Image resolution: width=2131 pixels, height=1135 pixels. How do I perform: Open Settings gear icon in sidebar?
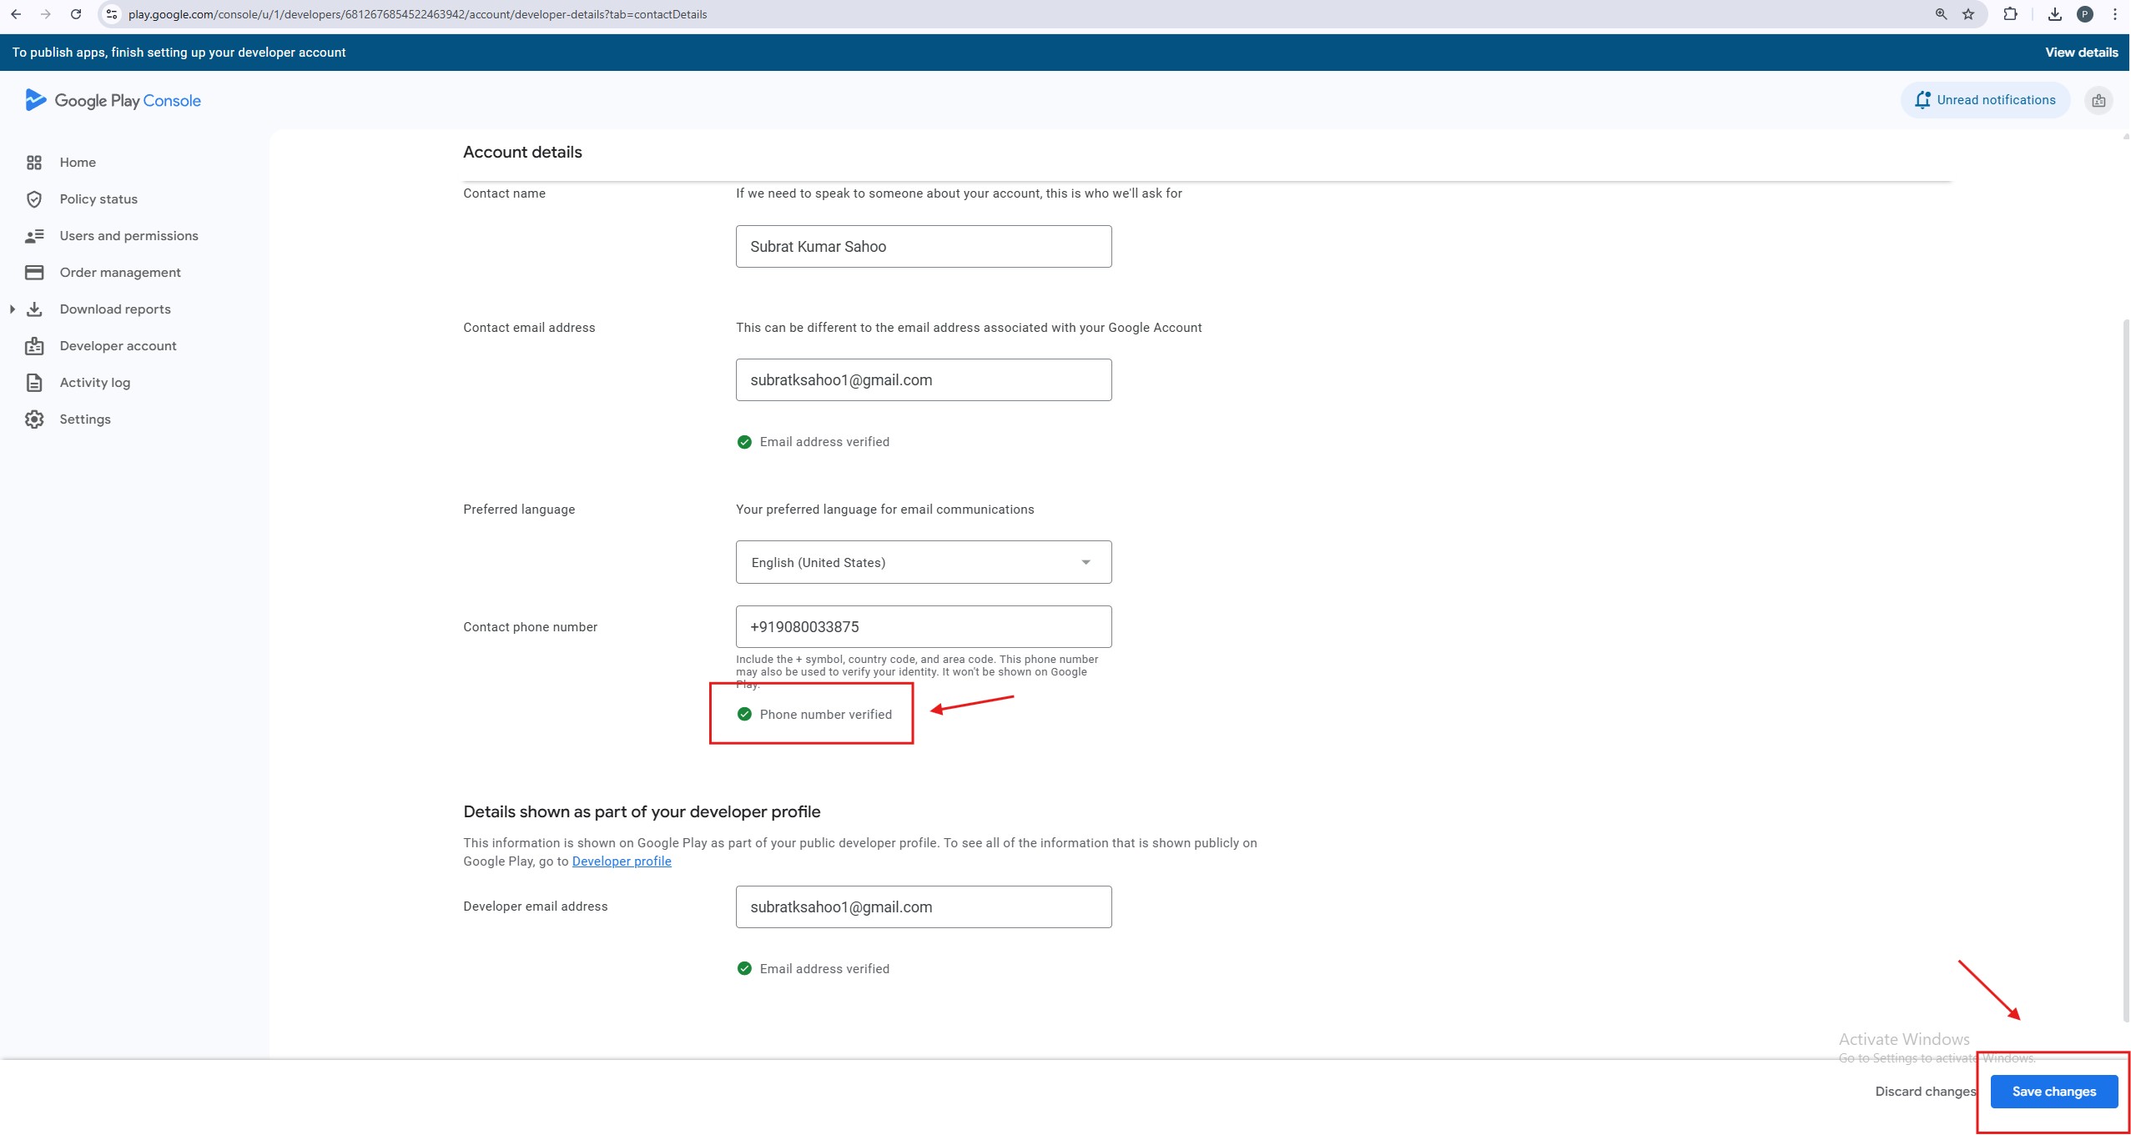coord(34,419)
